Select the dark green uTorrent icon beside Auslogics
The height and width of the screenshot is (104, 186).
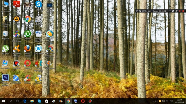pyautogui.click(x=28, y=35)
